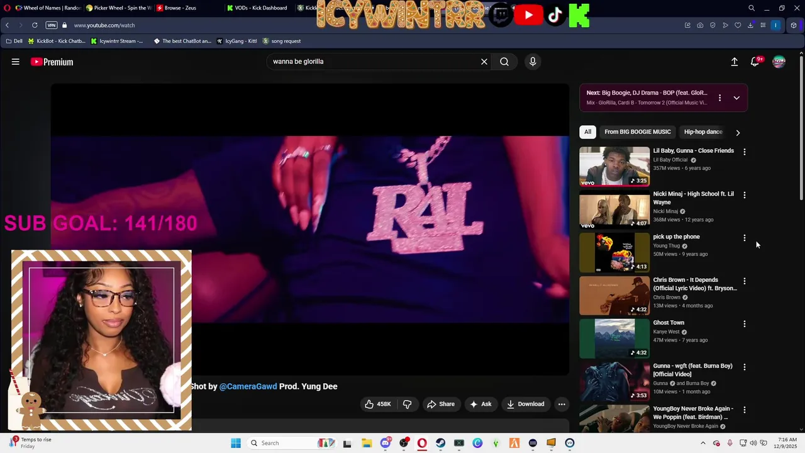The image size is (805, 453).
Task: Open the YouTube upload create button
Action: [x=734, y=62]
